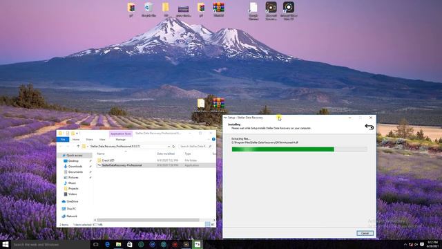Open Videos in the navigation pane
The image size is (442, 249).
click(73, 194)
